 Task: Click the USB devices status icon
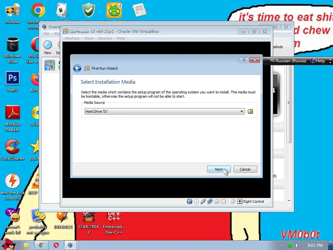203,201
